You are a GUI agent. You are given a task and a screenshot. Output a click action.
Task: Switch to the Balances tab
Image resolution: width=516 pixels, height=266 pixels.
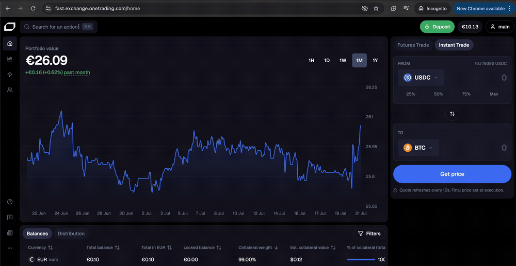pyautogui.click(x=37, y=234)
